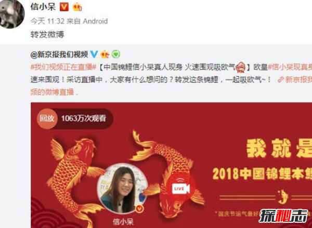Click the crown membership icon beside 信小呆
Viewport: 312px width, 228px height.
click(x=77, y=7)
